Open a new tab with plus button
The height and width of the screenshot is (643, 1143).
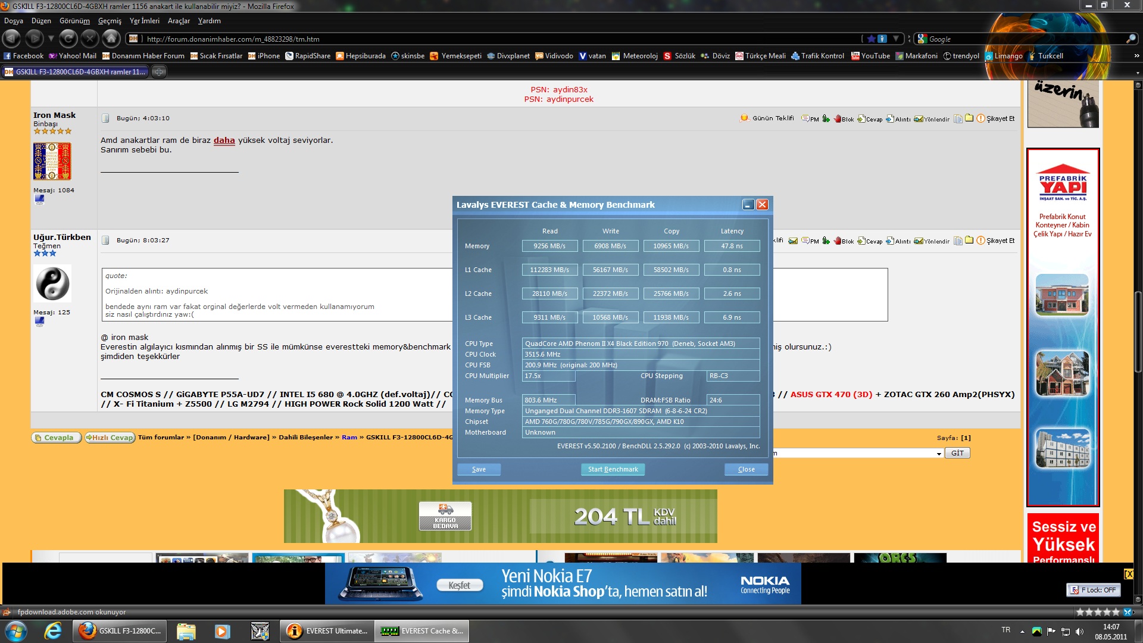[159, 72]
